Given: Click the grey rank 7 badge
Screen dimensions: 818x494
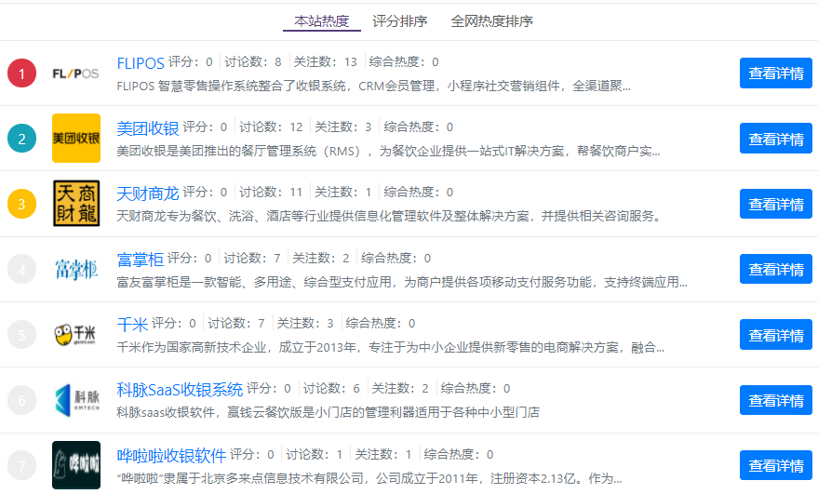Looking at the screenshot, I should pos(22,465).
